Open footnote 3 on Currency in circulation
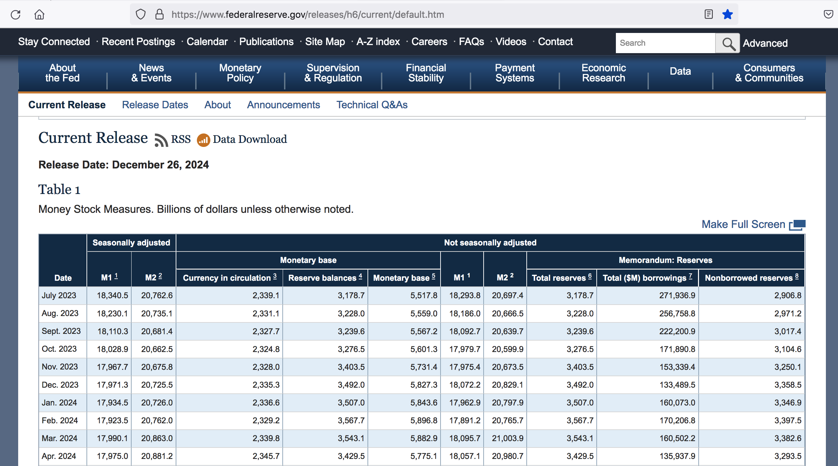Image resolution: width=838 pixels, height=466 pixels. [x=275, y=276]
